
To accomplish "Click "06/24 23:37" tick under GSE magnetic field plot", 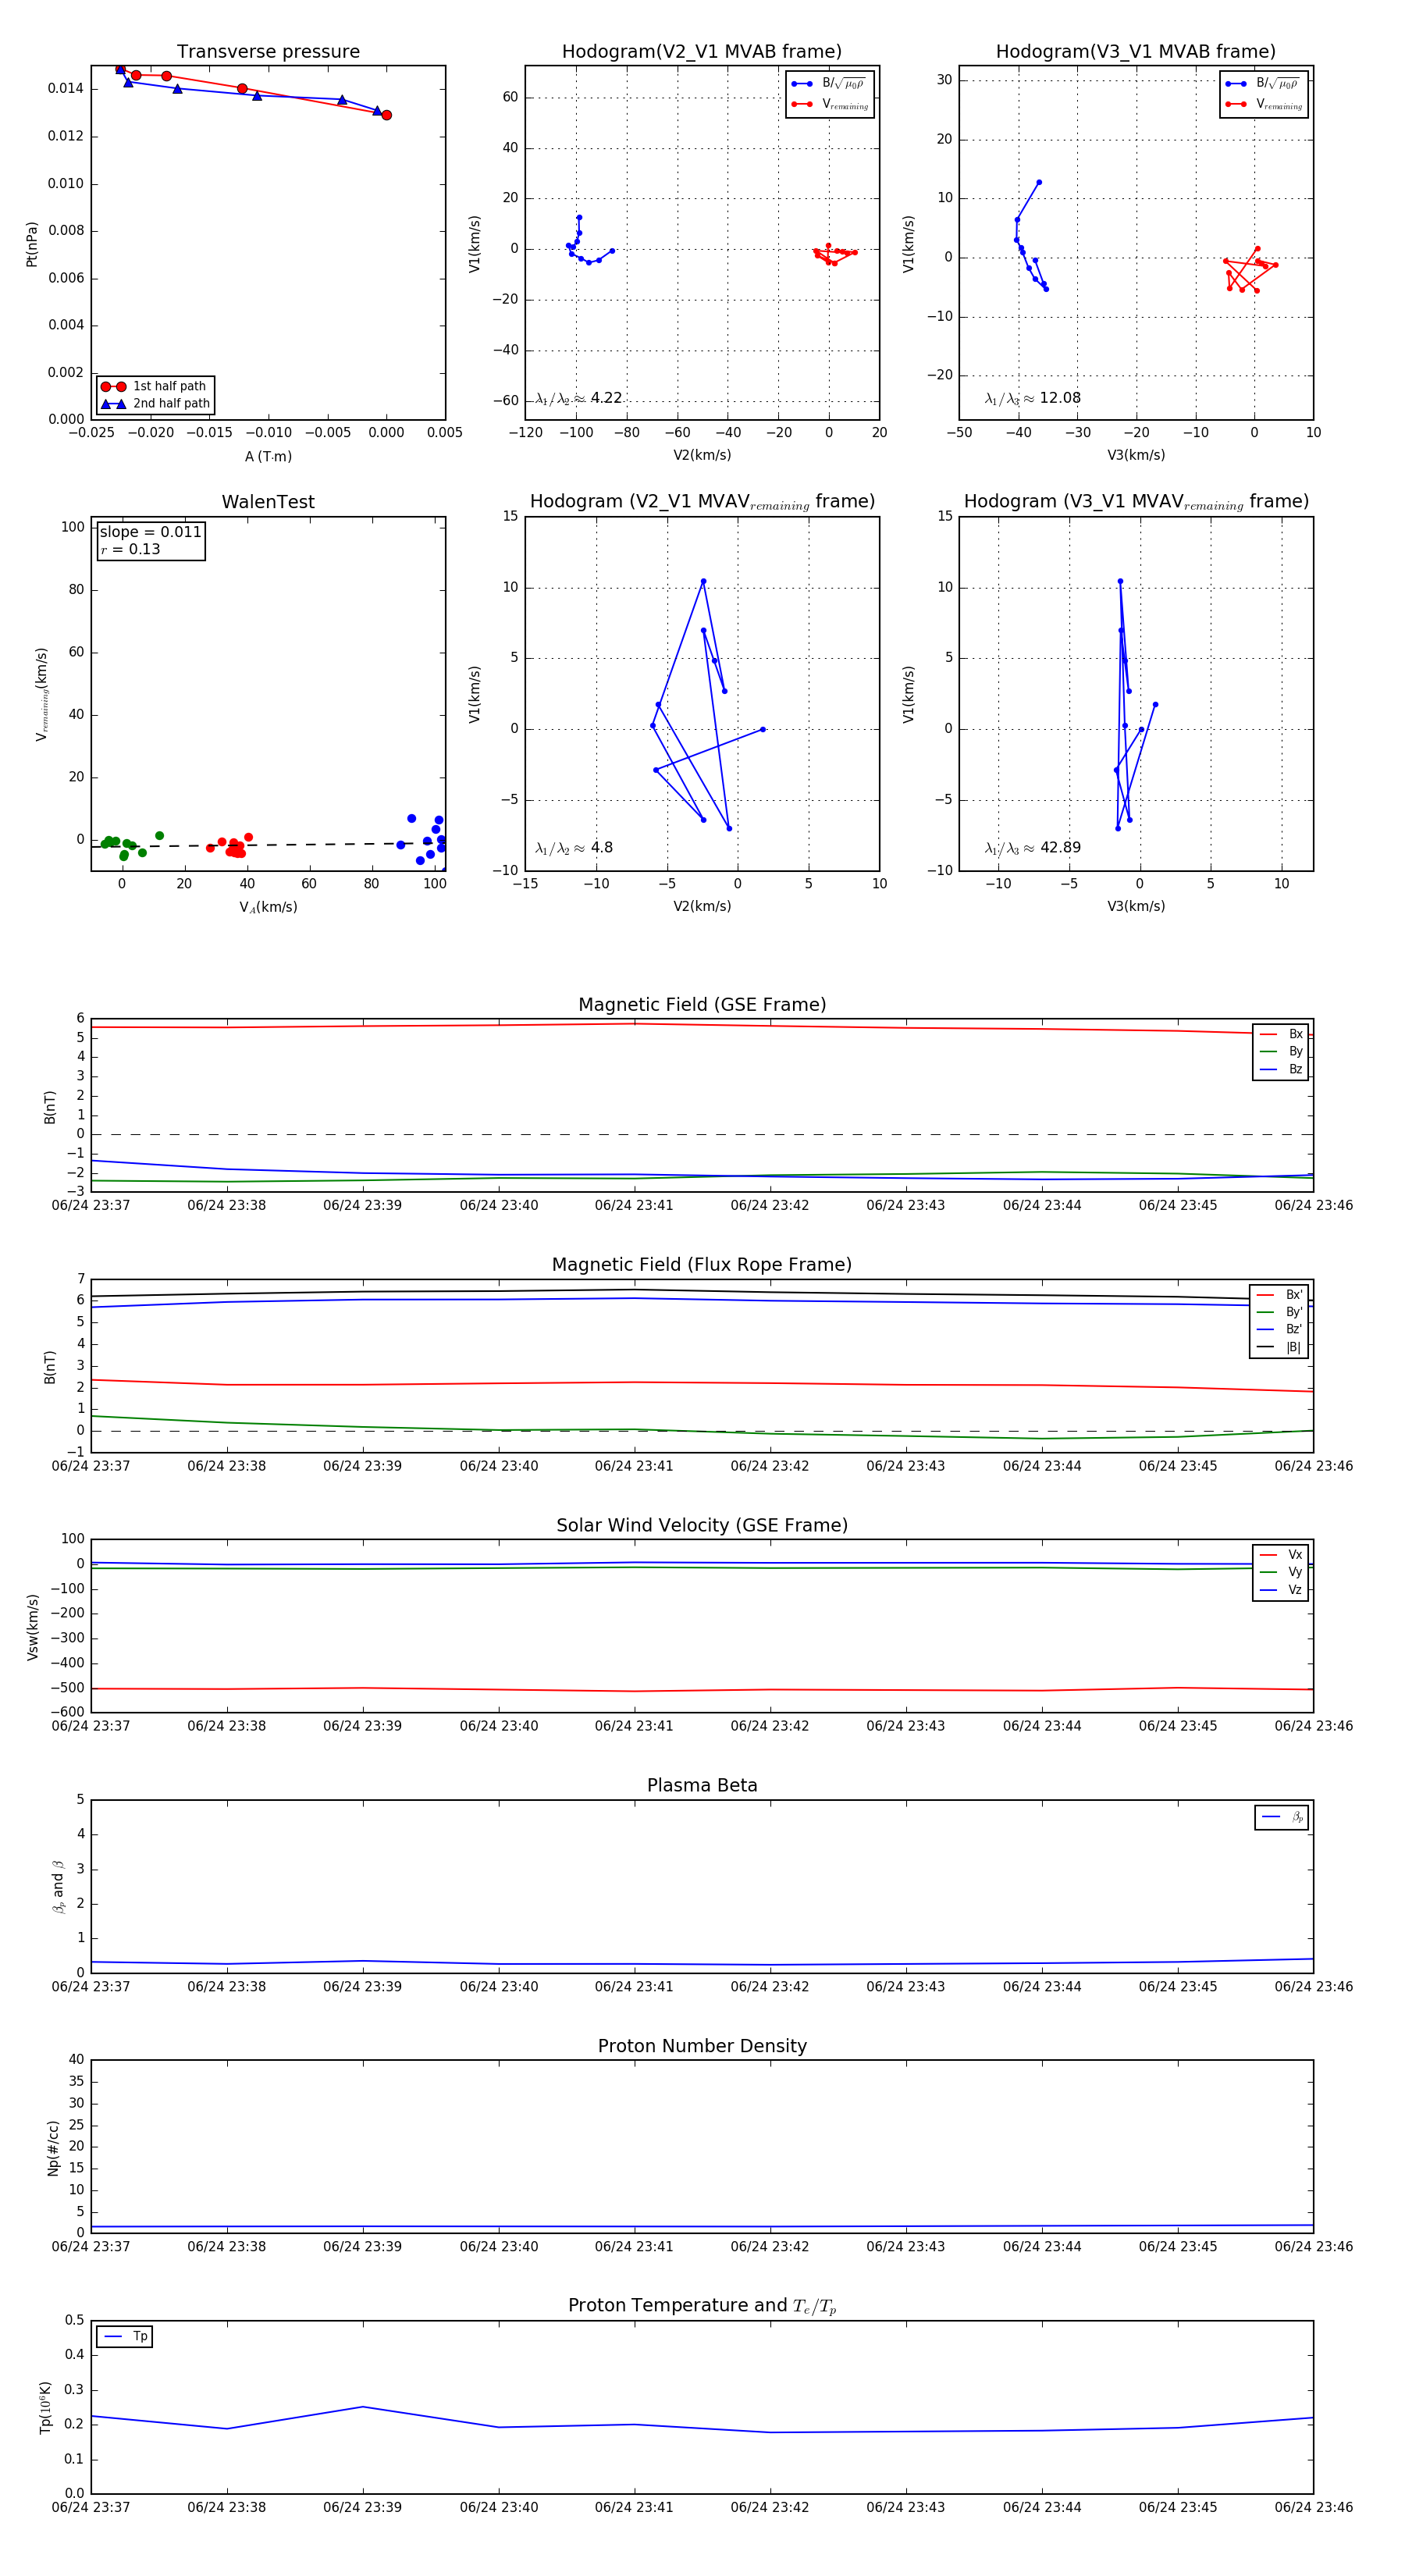I will pos(91,1205).
